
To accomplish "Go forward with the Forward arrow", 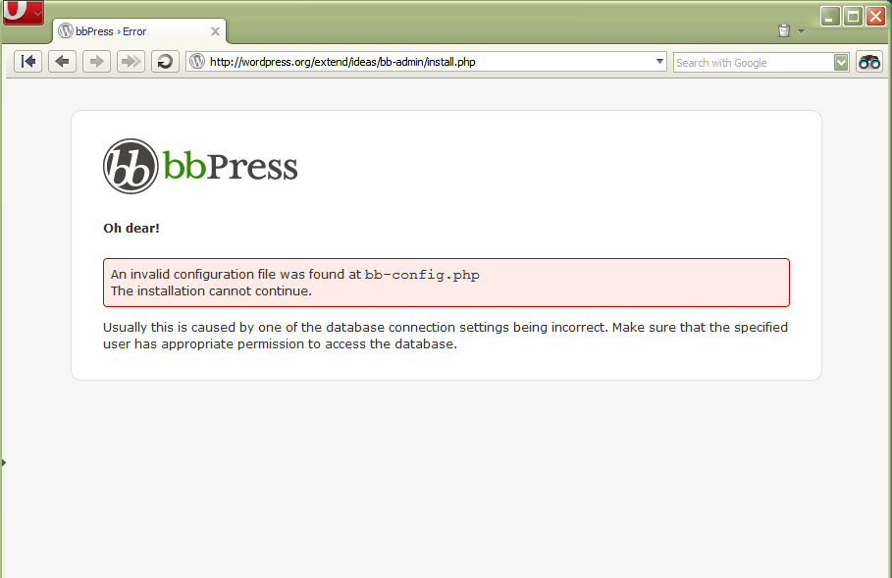I will pos(97,62).
